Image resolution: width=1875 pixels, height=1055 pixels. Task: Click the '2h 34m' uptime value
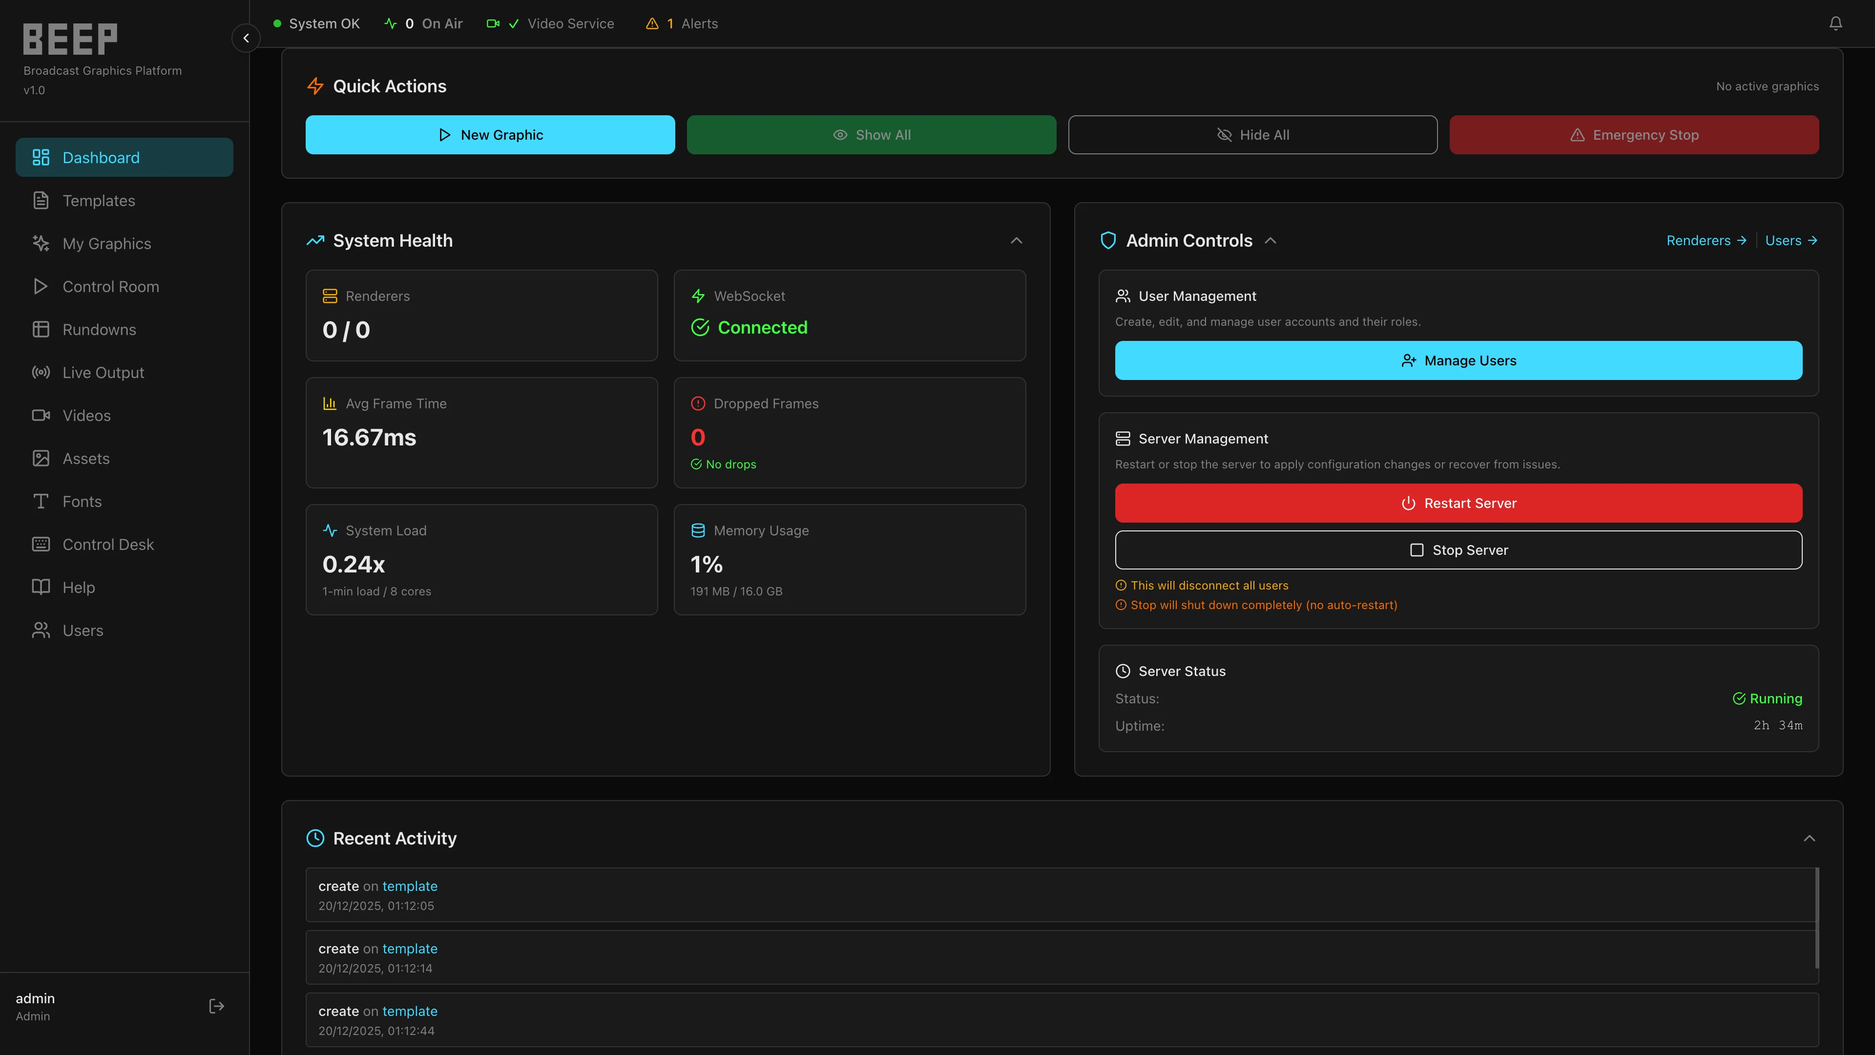tap(1777, 725)
